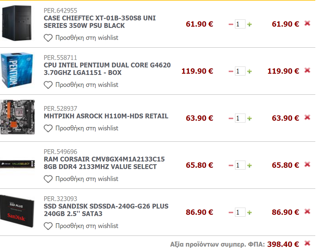This screenshot has height=249, width=330.
Task: Remove the Intel Pentium CPU from the cart
Action: 307,70
